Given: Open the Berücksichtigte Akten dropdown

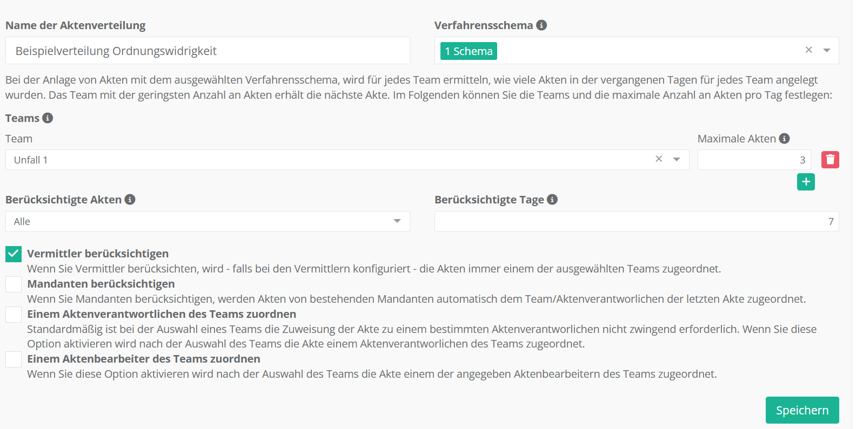Looking at the screenshot, I should (208, 221).
